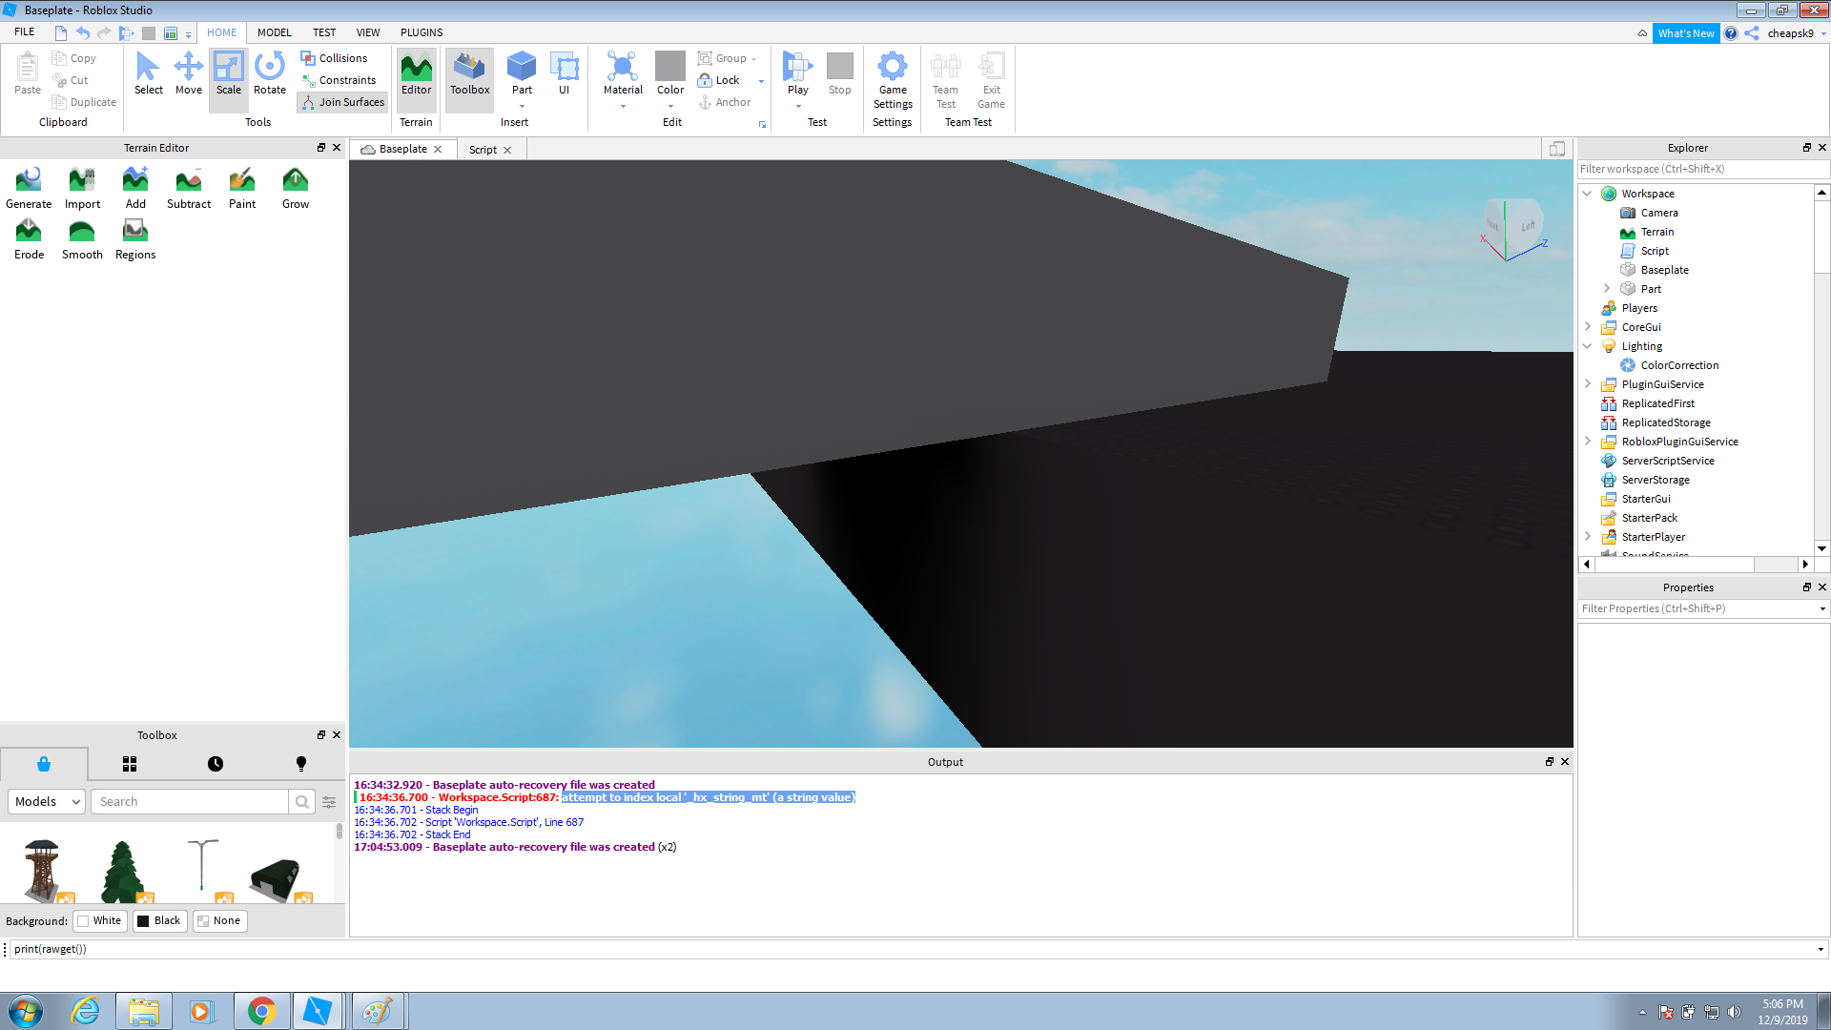
Task: Click the Play test button
Action: (797, 68)
